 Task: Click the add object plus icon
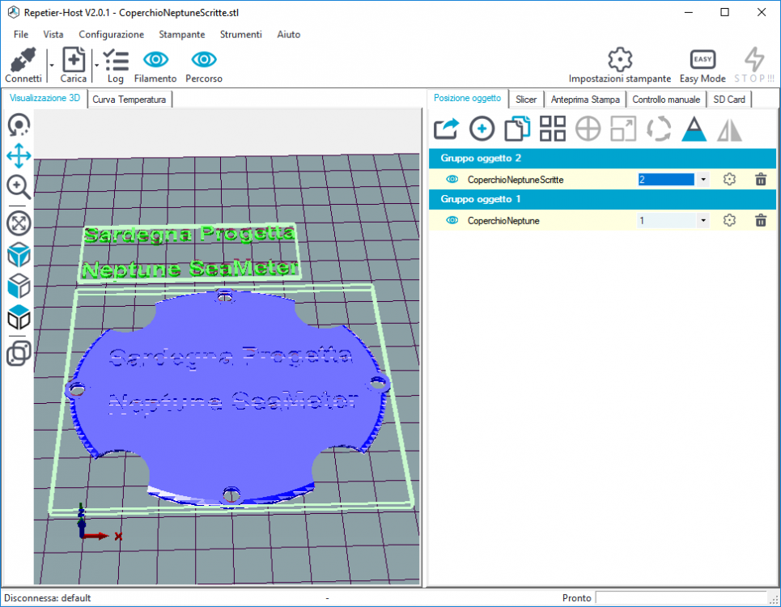point(482,129)
